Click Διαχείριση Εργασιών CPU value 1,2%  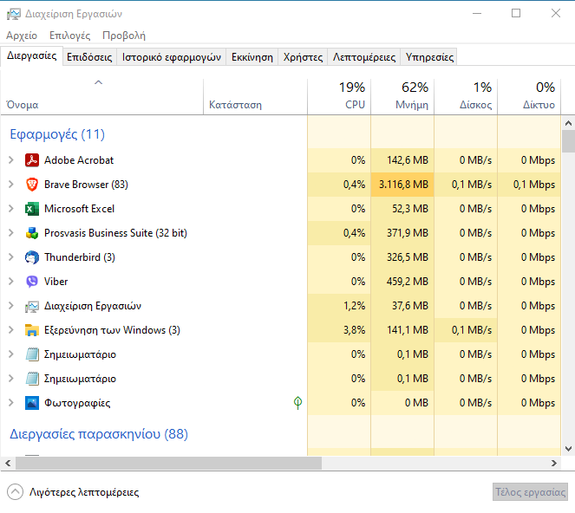click(x=354, y=306)
